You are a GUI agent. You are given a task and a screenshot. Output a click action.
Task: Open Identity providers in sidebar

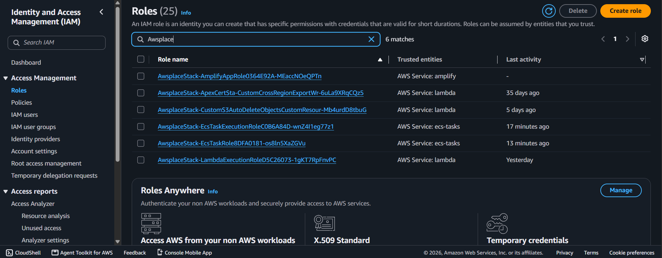36,139
